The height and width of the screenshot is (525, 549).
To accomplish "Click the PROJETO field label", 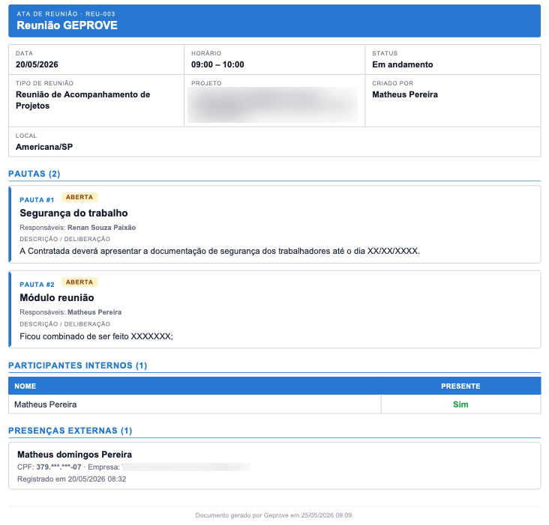I will 206,83.
